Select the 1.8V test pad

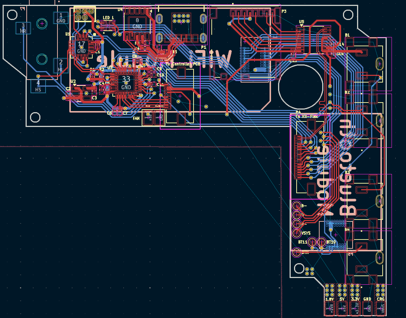pos(329,308)
